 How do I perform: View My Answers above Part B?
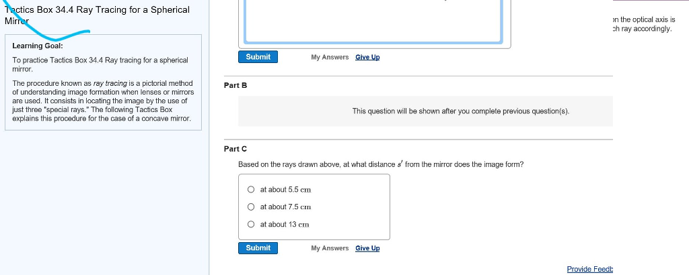click(x=330, y=57)
